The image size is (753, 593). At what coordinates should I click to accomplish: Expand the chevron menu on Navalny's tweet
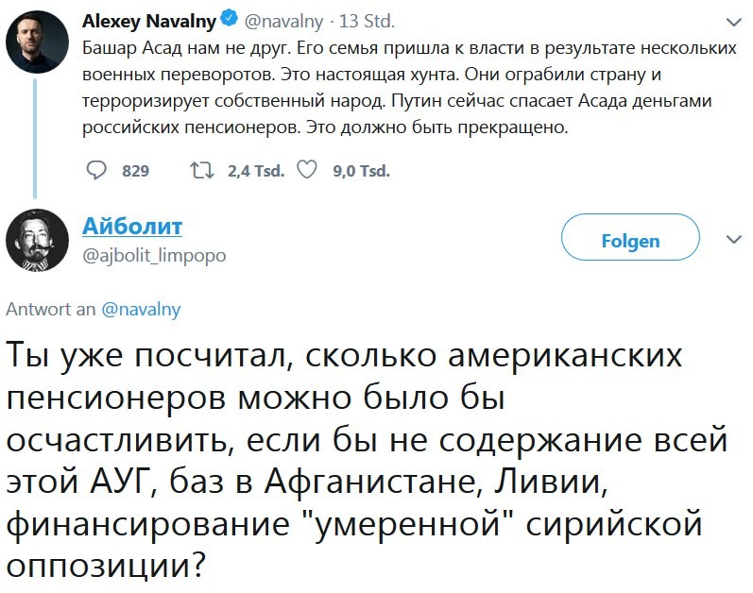coord(733,21)
